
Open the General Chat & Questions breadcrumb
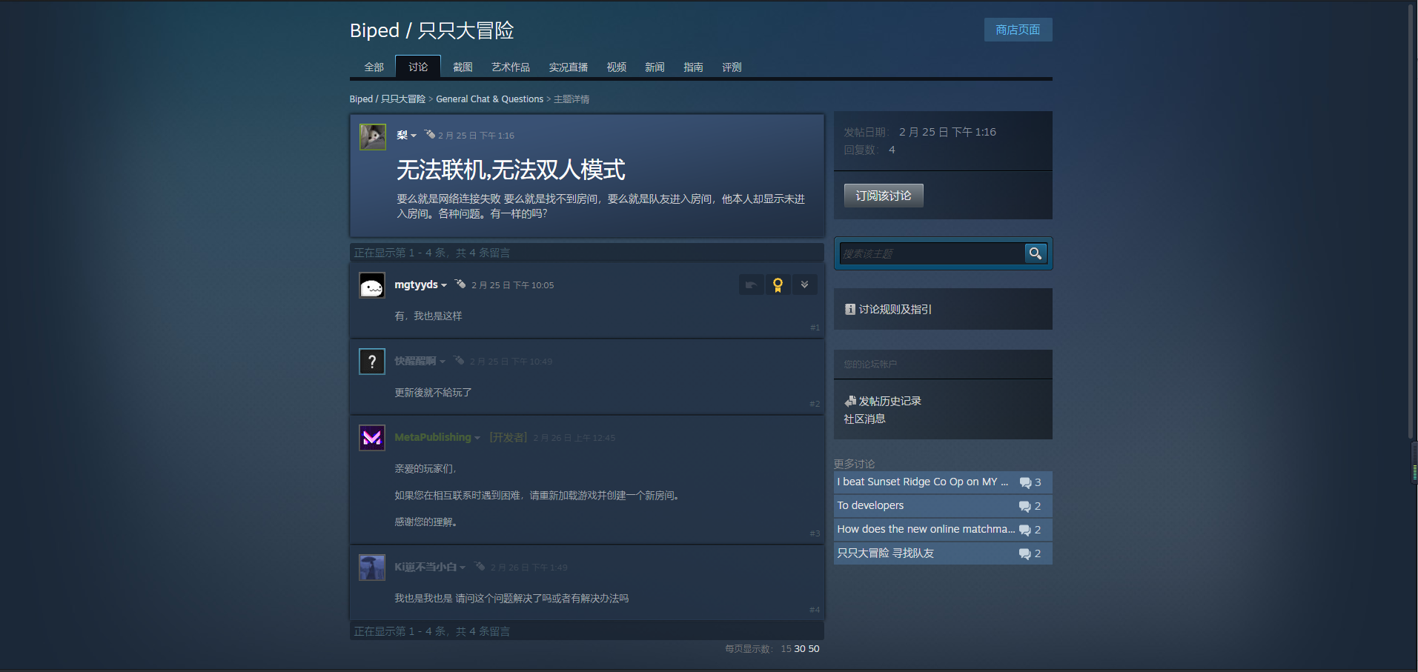(489, 99)
